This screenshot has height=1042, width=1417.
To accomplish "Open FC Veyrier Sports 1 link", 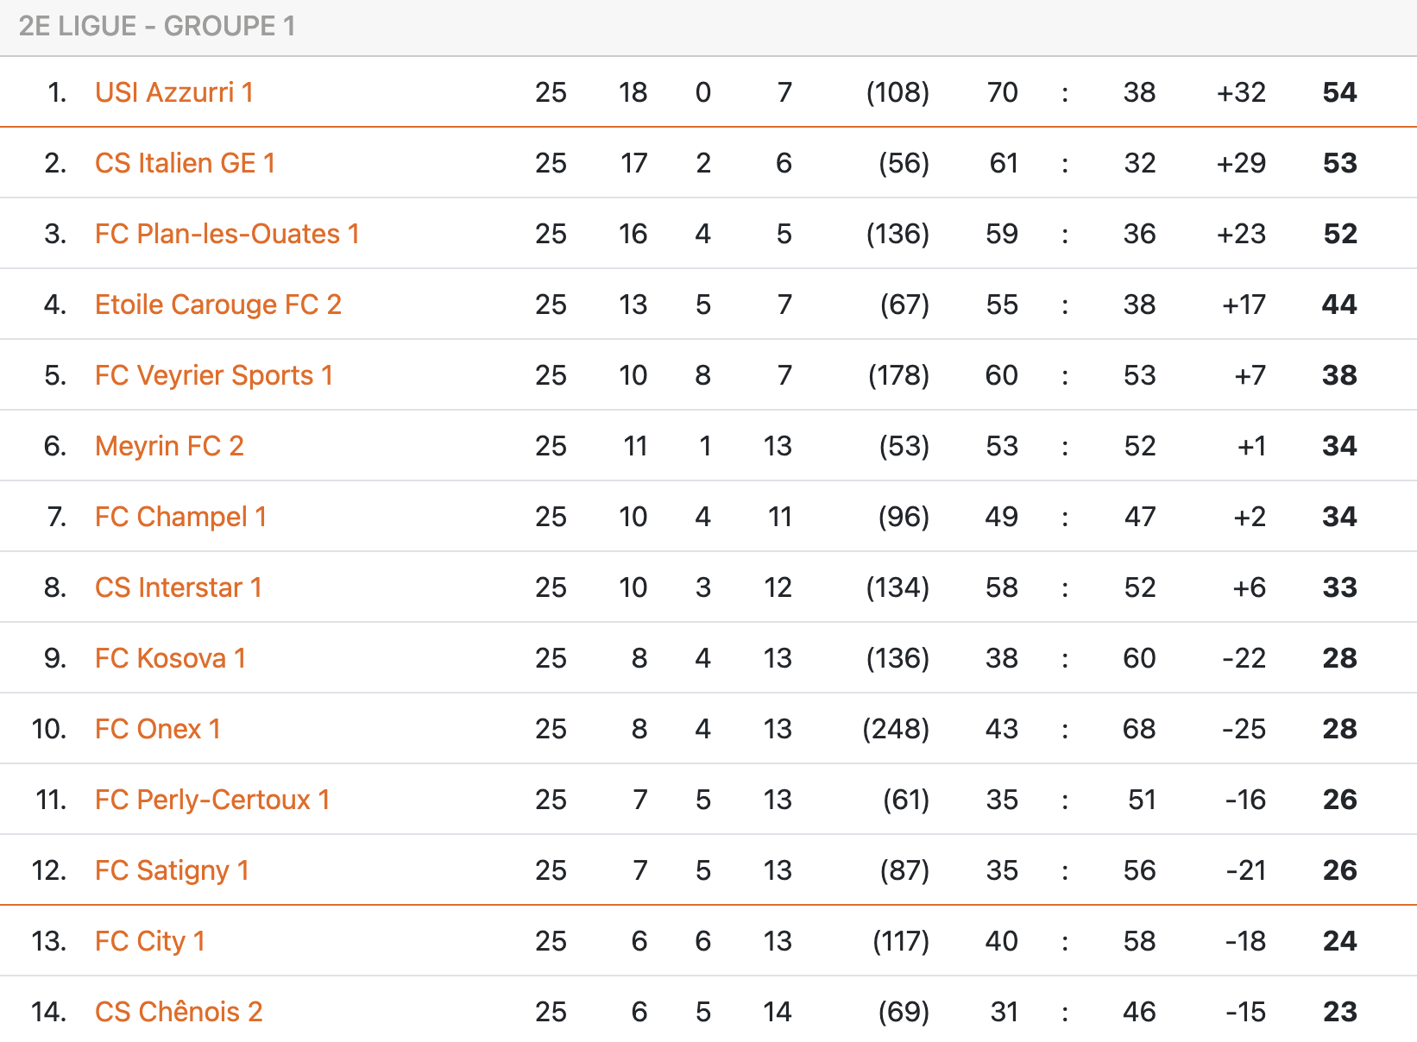I will click(213, 375).
